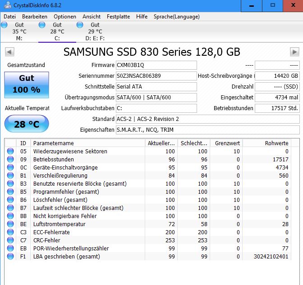Click status orb of CRC-Fehler row
Image resolution: width=303 pixels, height=285 pixels.
(x=10, y=240)
